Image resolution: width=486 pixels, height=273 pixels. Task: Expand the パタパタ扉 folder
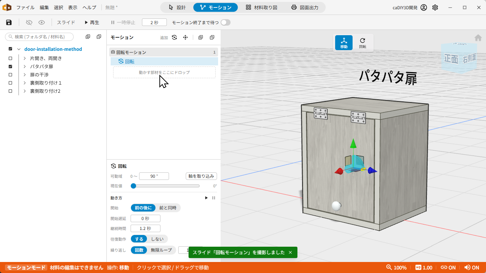[25, 66]
